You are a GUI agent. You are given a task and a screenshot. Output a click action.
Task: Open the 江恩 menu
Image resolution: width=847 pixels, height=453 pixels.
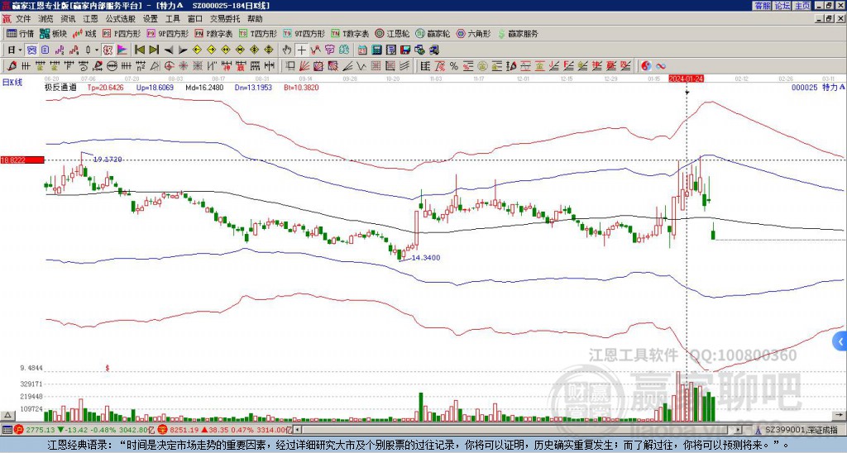(x=90, y=18)
